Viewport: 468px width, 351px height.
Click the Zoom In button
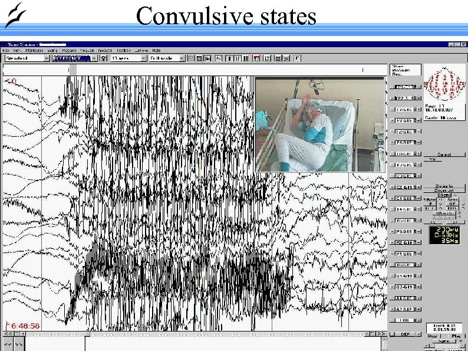click(444, 186)
